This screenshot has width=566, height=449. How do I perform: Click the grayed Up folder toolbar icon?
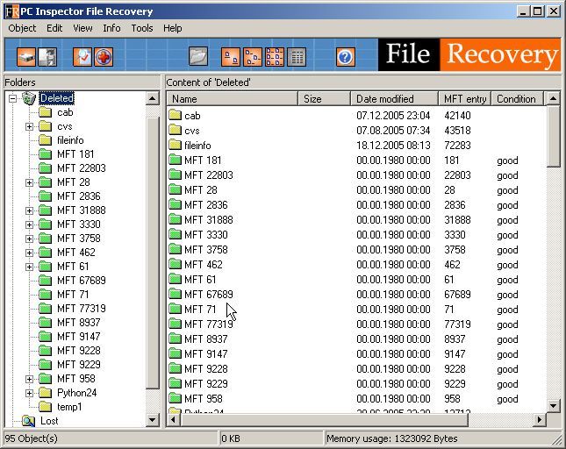[x=198, y=57]
